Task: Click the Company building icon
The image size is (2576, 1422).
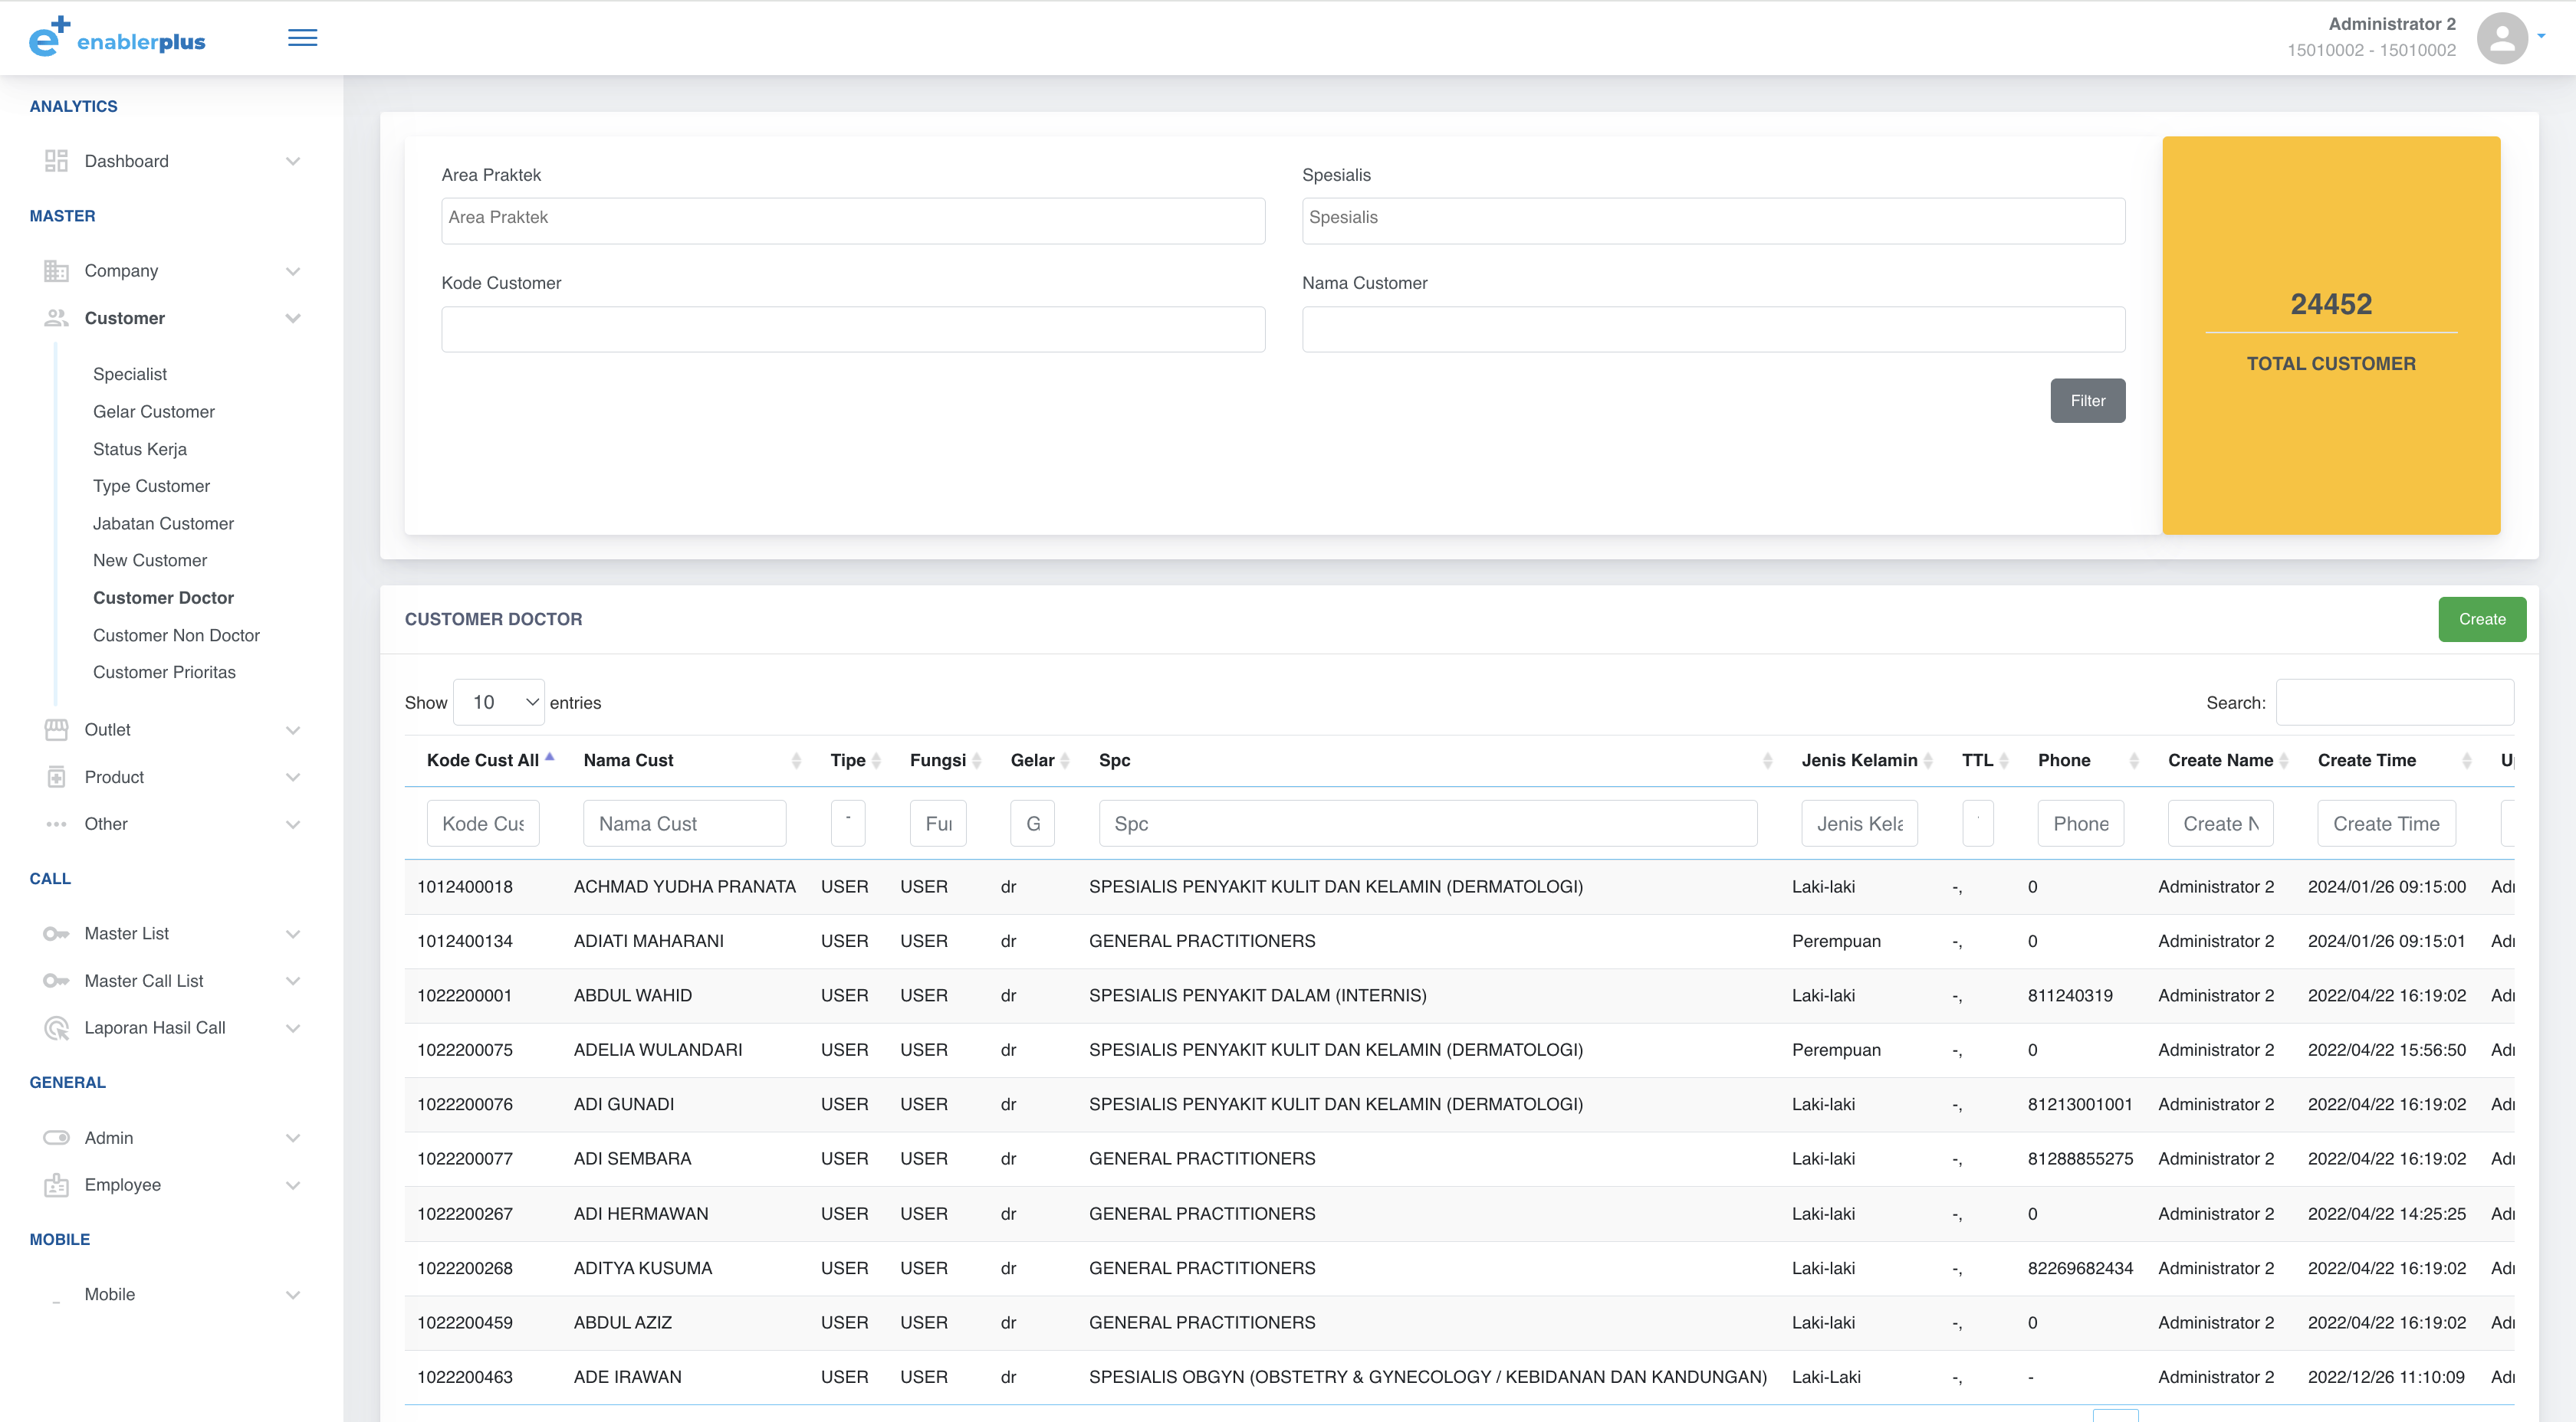Action: pos(56,270)
